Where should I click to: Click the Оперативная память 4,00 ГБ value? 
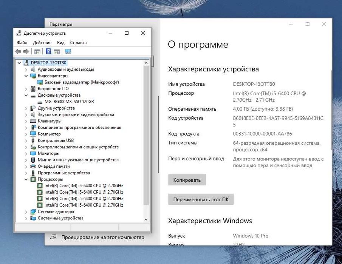tap(263, 109)
